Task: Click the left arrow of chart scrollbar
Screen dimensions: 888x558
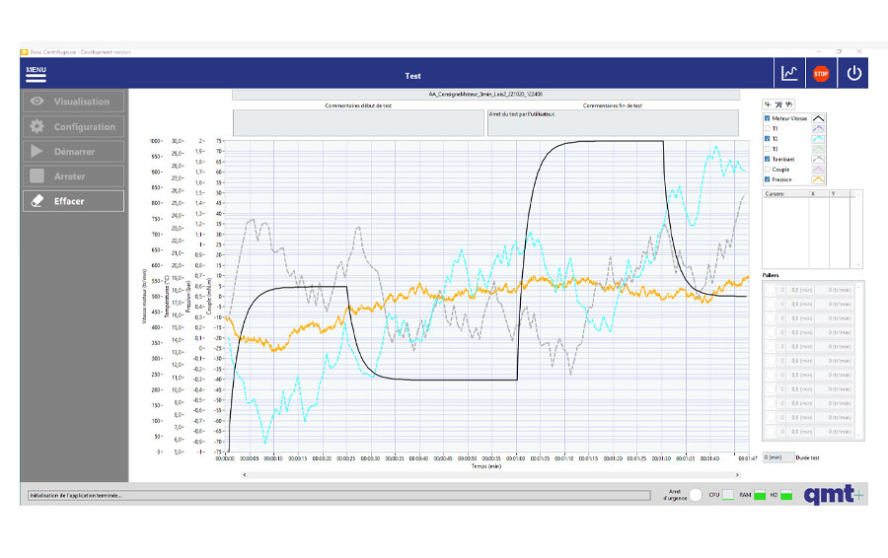Action: 245,474
